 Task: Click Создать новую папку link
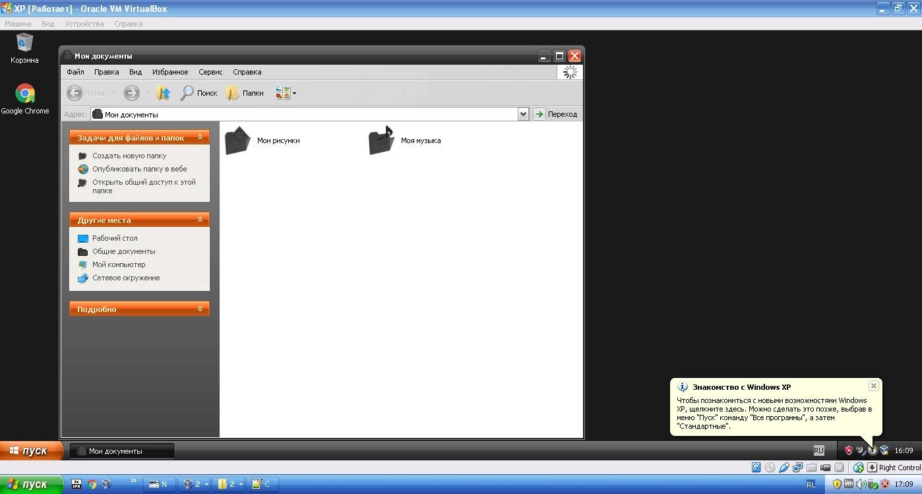[129, 156]
